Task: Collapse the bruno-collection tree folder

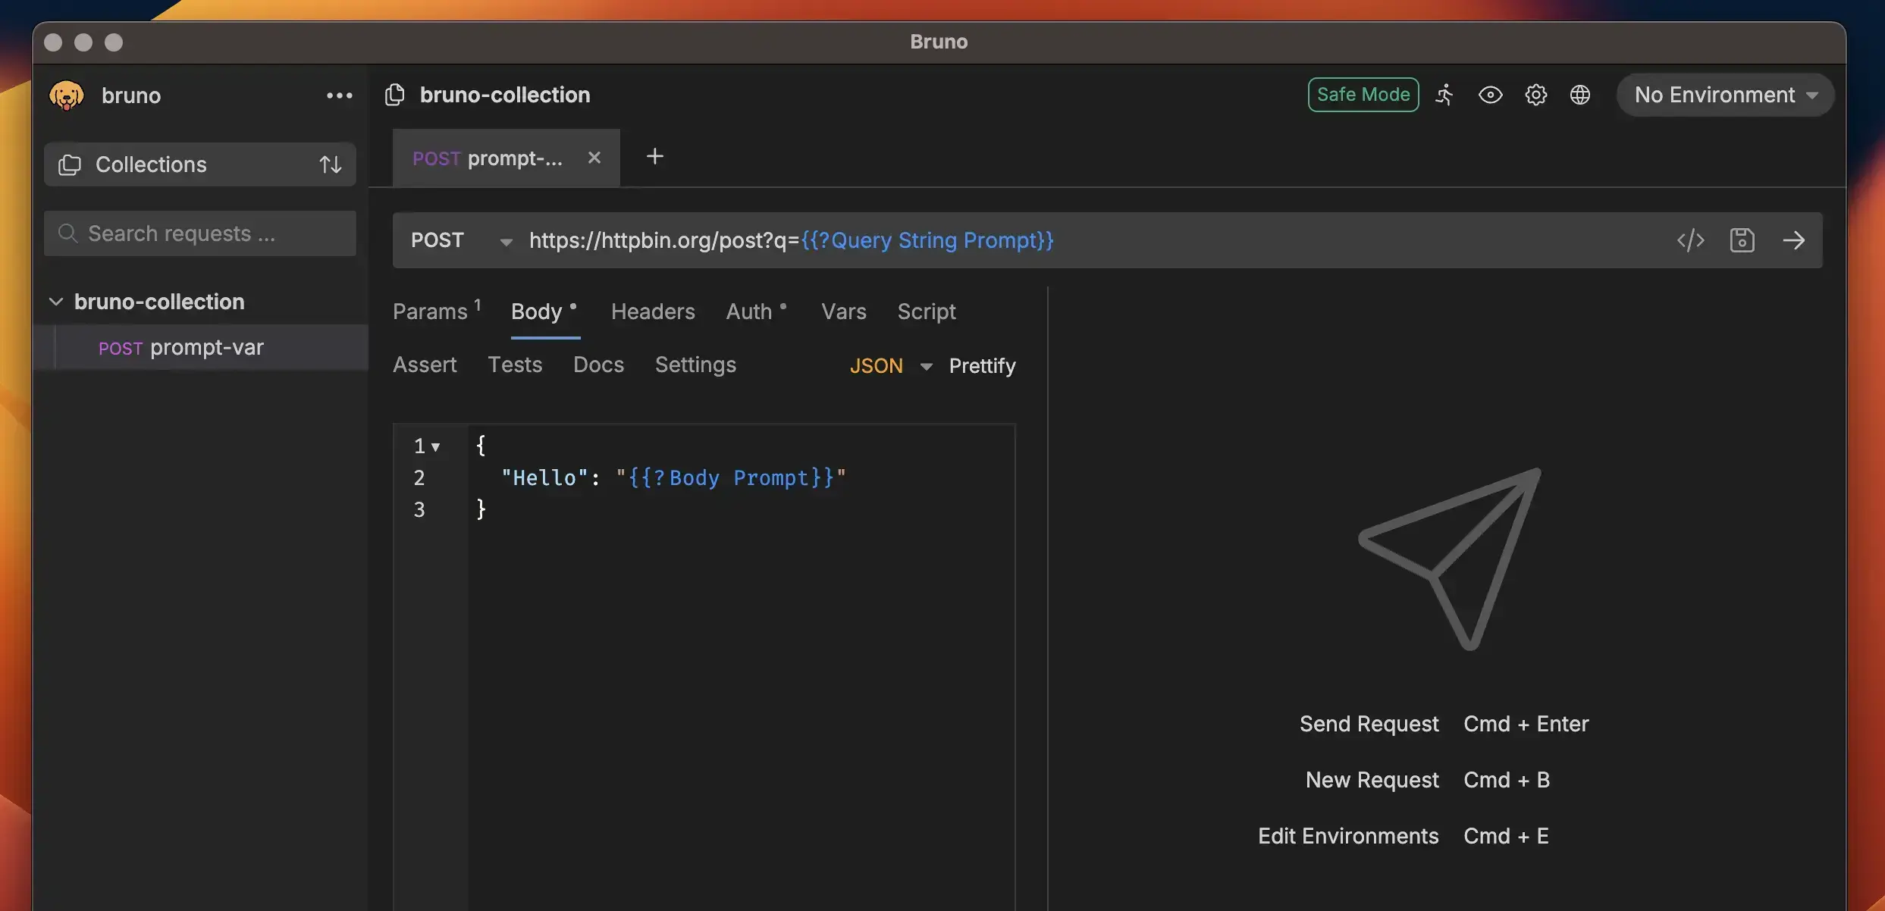Action: [x=56, y=302]
